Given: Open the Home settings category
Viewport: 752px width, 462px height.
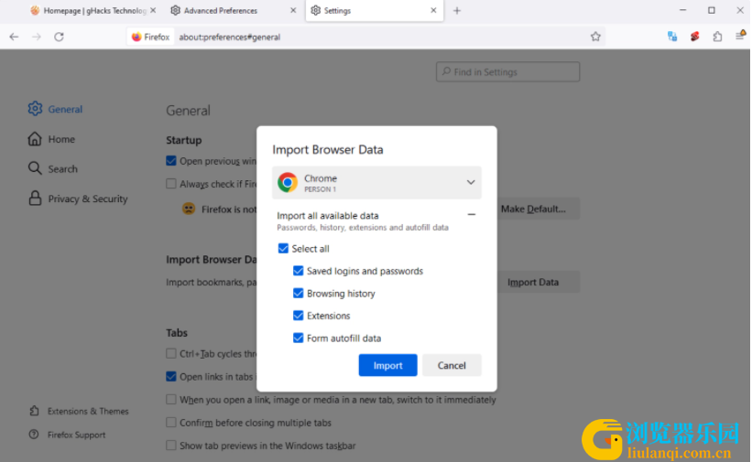Looking at the screenshot, I should [61, 139].
